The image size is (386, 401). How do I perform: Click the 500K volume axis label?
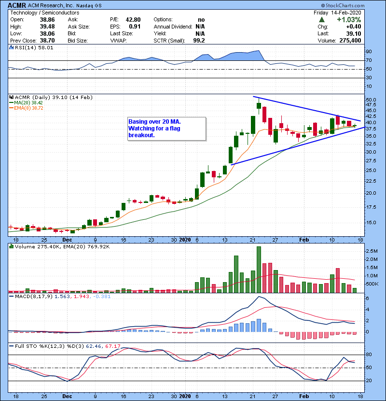point(372,284)
